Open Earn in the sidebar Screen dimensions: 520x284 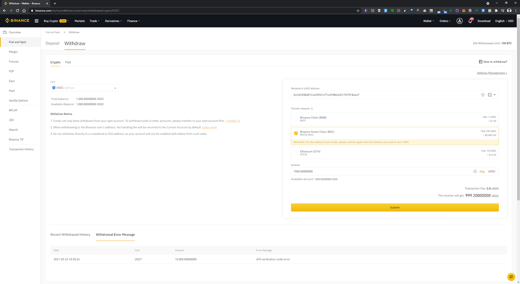pyautogui.click(x=12, y=81)
